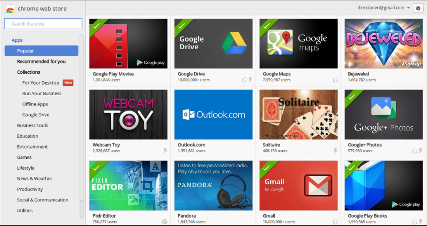The height and width of the screenshot is (226, 427).
Task: Show the Offline Apps collection
Action: click(x=35, y=104)
